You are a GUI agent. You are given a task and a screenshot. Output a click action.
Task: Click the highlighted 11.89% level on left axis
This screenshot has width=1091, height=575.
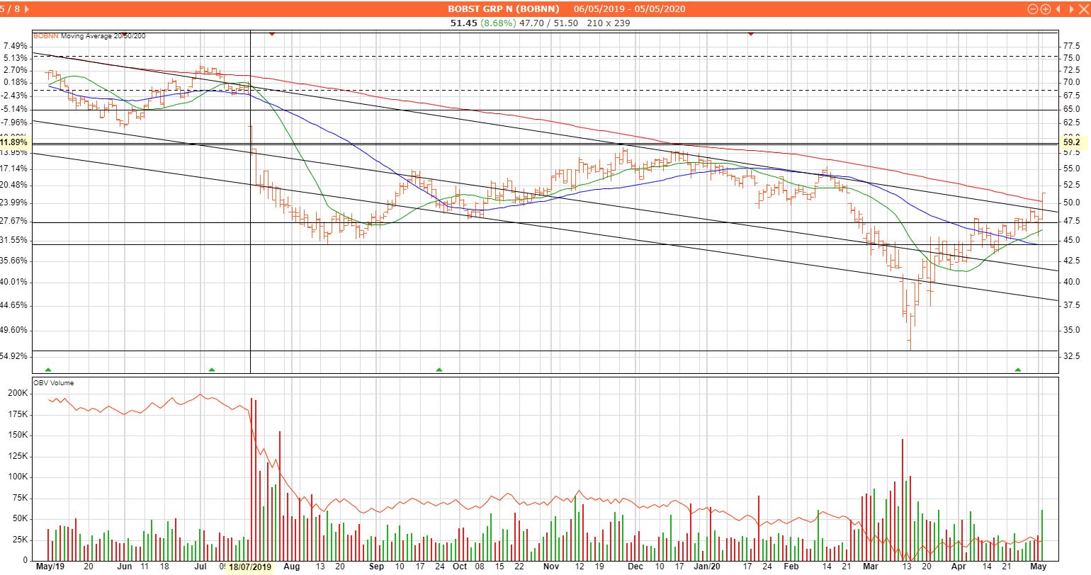point(14,142)
